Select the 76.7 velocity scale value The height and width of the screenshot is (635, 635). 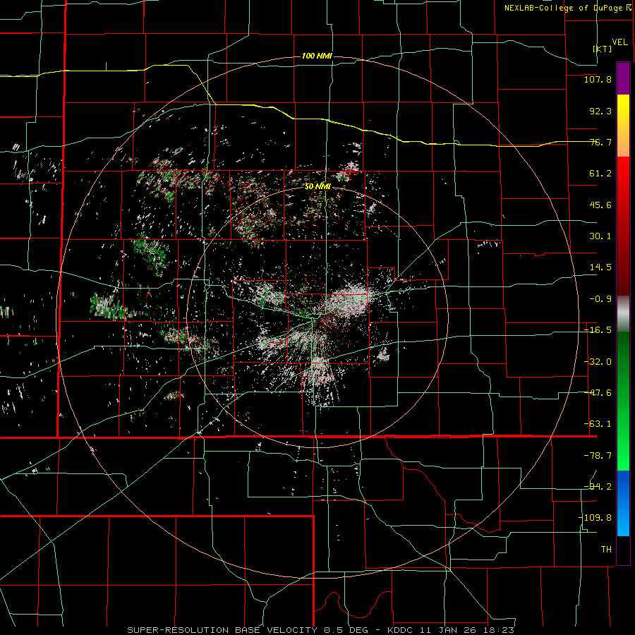600,142
